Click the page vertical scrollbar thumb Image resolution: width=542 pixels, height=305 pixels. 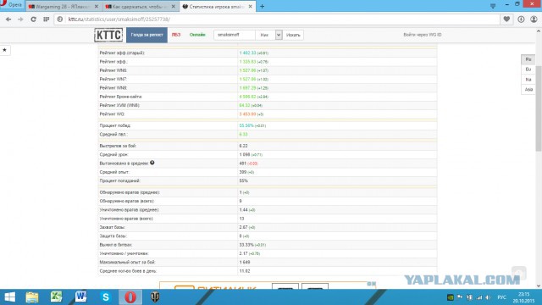pos(539,108)
